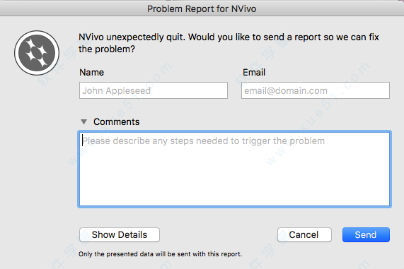Submit the report with the Send button
The image size is (404, 269).
[366, 234]
